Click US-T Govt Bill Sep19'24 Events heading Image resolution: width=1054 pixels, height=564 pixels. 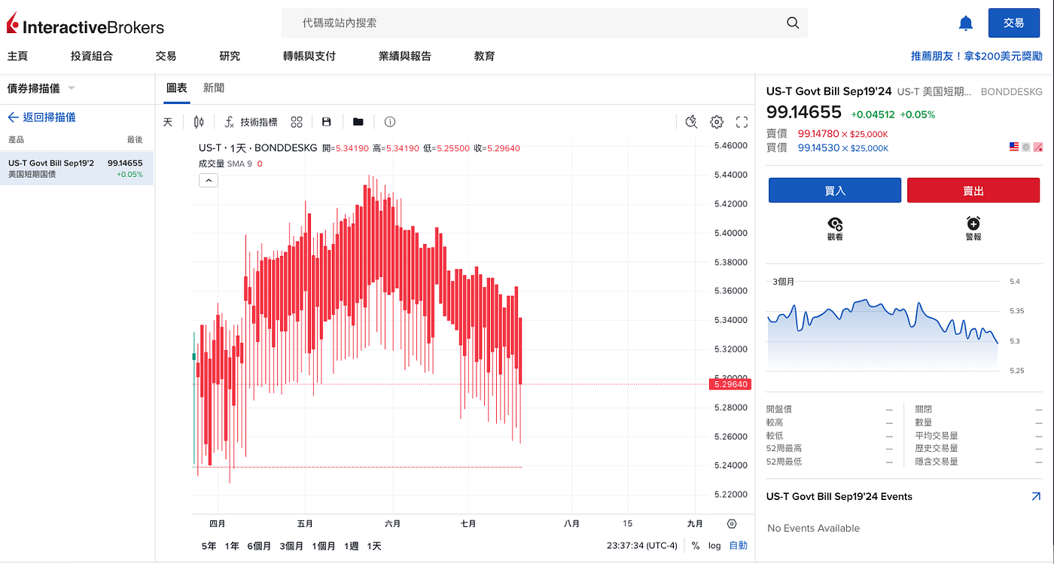(839, 496)
